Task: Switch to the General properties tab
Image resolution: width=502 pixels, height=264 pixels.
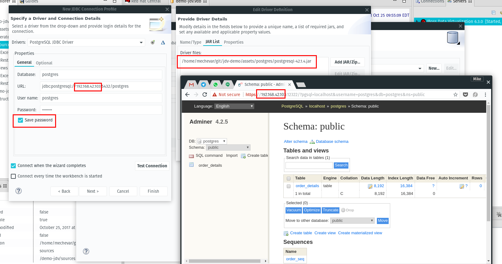Action: pyautogui.click(x=24, y=62)
